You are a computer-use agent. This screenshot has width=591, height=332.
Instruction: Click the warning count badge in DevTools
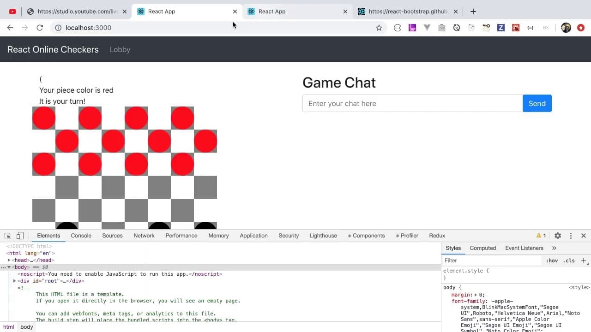point(541,236)
